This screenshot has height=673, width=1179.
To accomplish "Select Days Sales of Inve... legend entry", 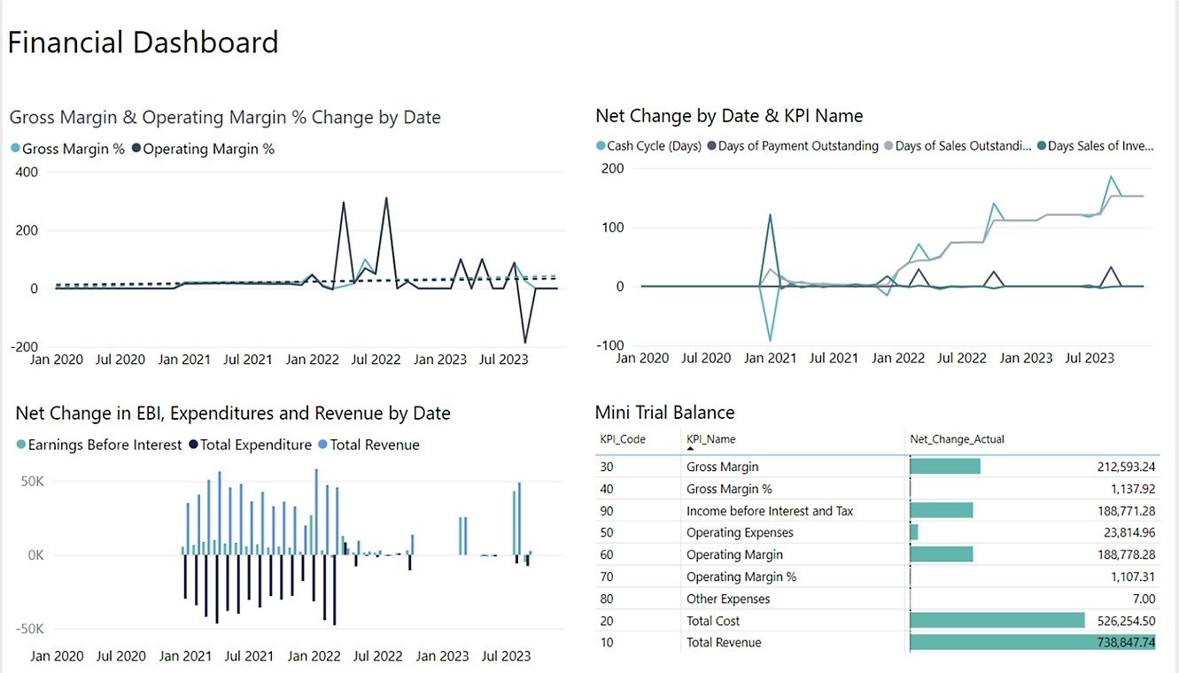I will pyautogui.click(x=1096, y=146).
